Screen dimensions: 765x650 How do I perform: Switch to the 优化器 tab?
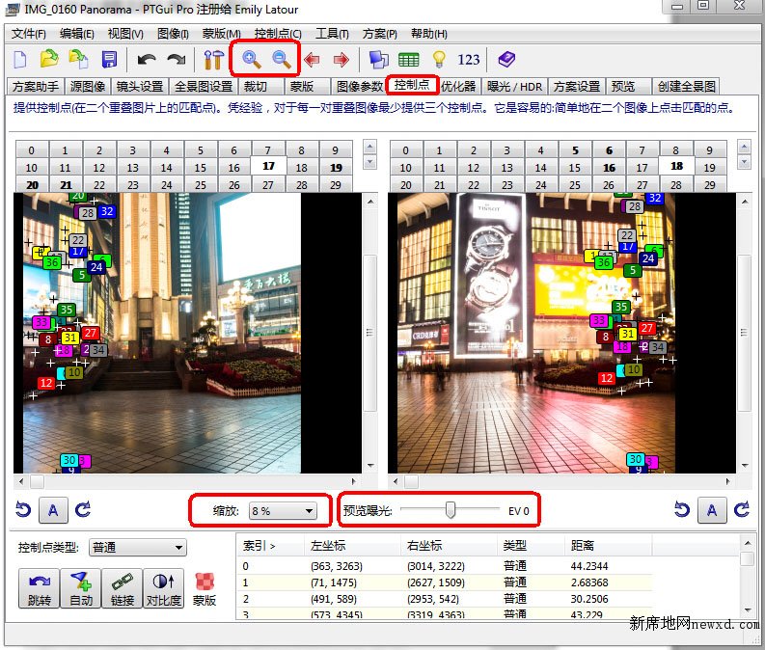[458, 86]
